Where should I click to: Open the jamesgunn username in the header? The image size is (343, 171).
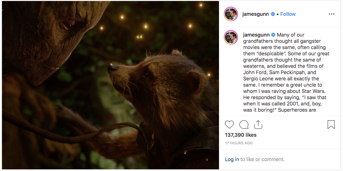click(256, 14)
